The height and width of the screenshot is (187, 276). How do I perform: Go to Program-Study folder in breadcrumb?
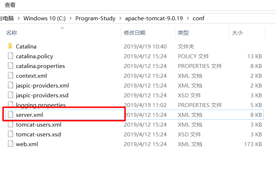[95, 18]
